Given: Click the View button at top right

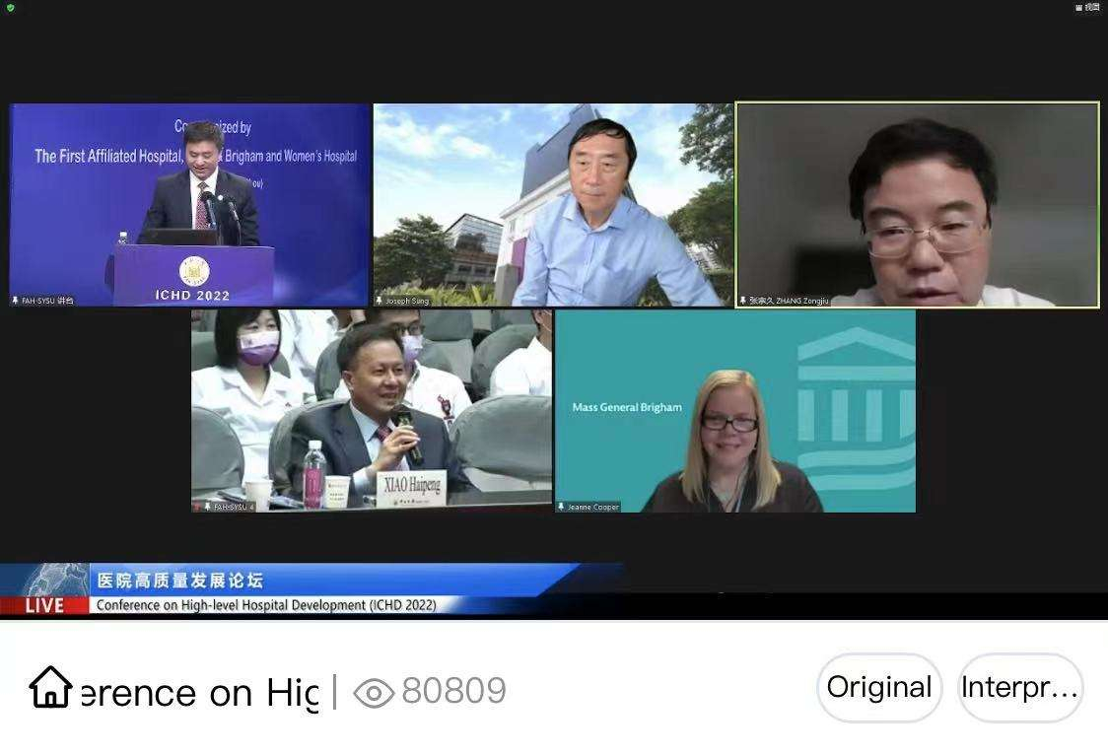Looking at the screenshot, I should tap(1087, 7).
